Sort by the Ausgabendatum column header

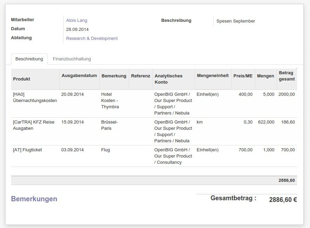pyautogui.click(x=79, y=76)
